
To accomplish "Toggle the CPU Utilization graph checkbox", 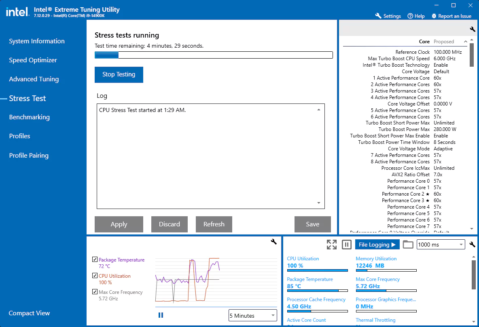I will coord(95,275).
